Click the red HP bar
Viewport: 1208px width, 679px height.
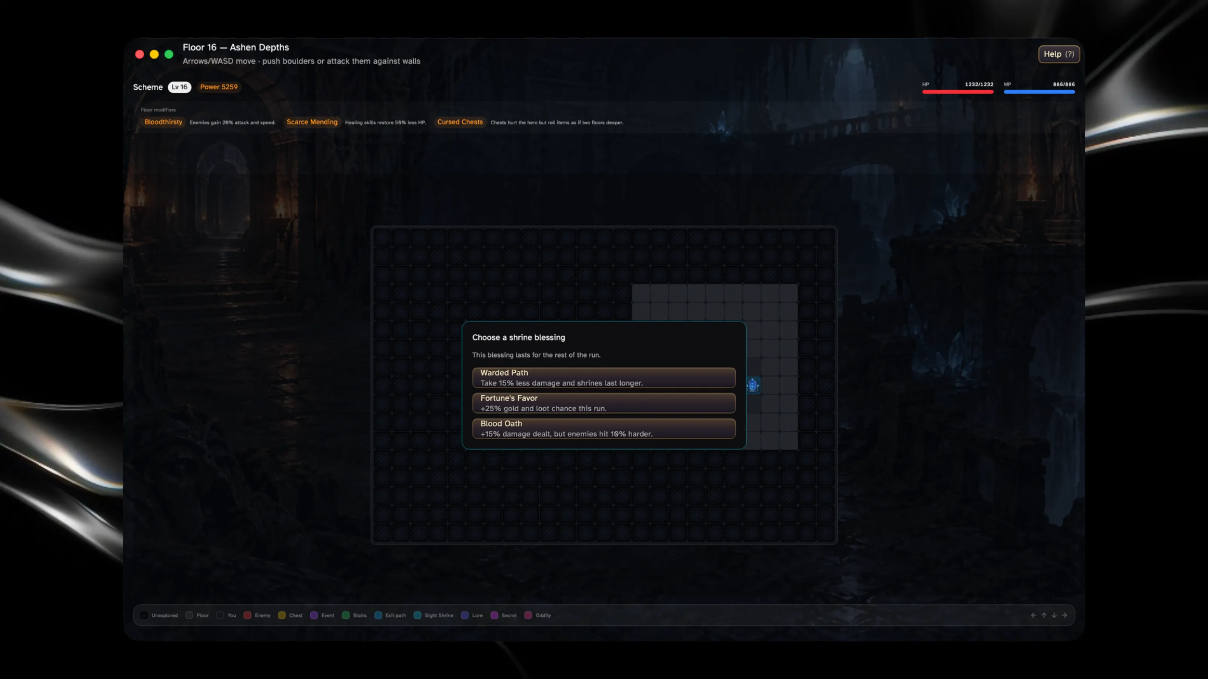coord(958,92)
